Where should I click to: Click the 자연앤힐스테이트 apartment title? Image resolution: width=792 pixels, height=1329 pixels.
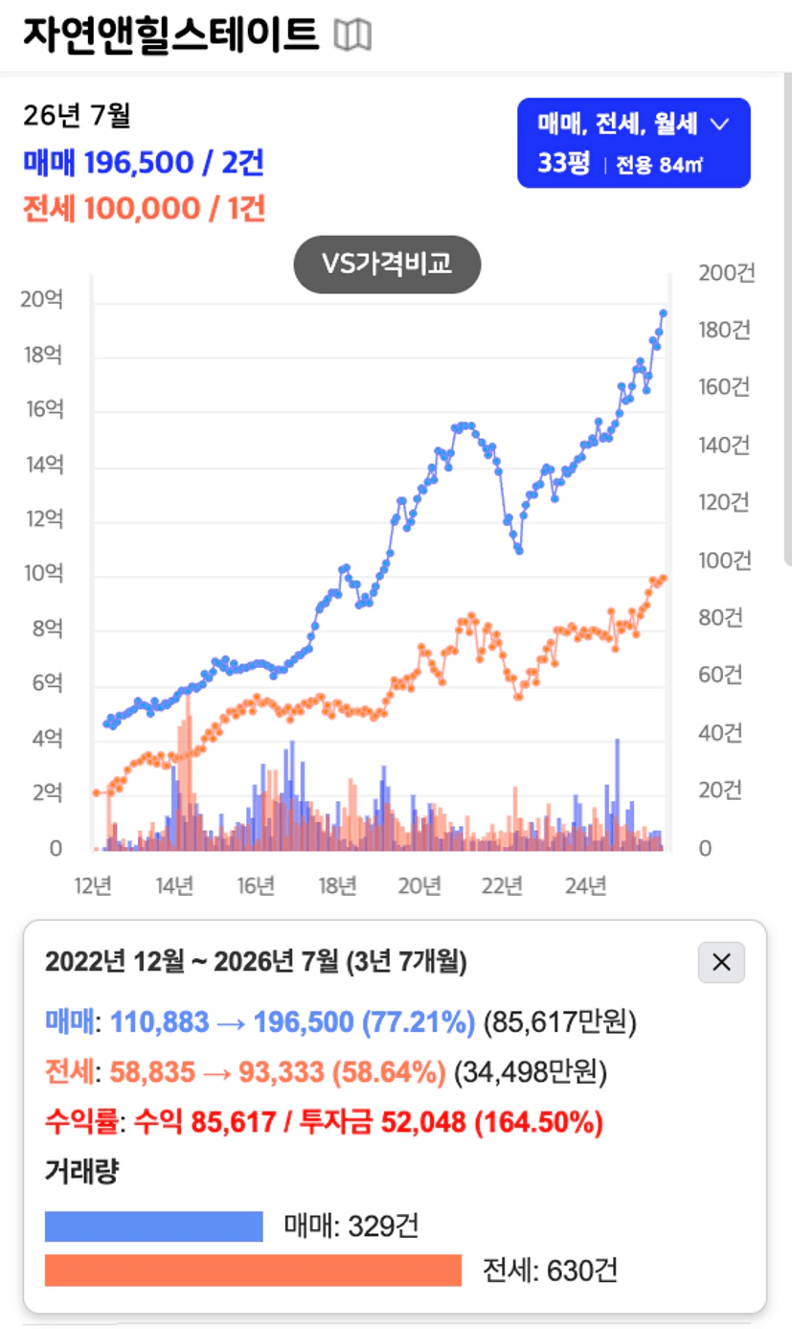[x=170, y=35]
